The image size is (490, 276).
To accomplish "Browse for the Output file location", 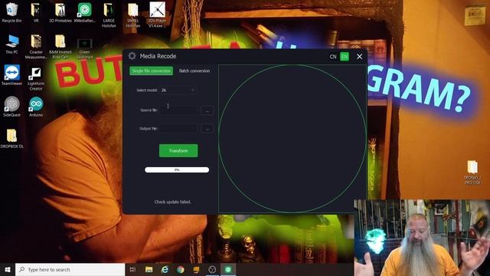I will coord(207,129).
